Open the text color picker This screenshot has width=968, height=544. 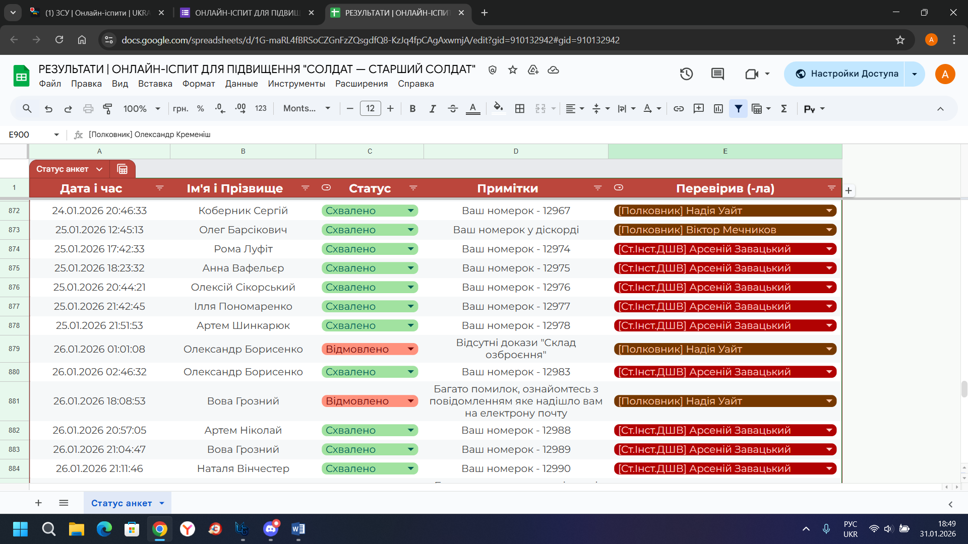click(472, 108)
